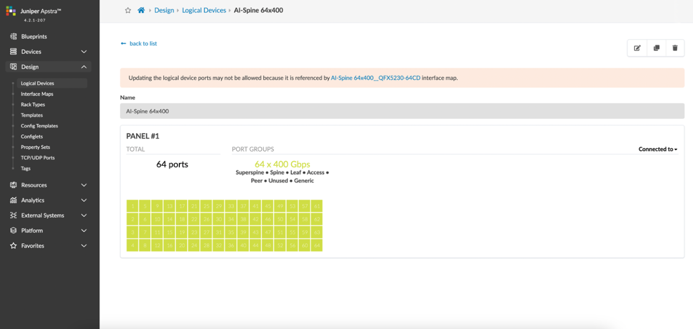
Task: Go to home via house icon
Action: coord(141,10)
